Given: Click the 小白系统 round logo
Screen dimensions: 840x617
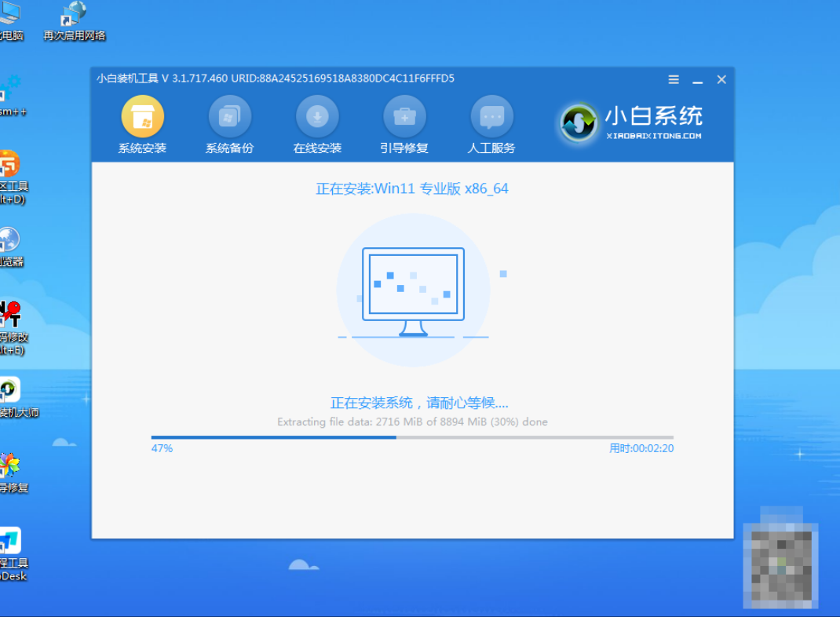Looking at the screenshot, I should tap(578, 123).
